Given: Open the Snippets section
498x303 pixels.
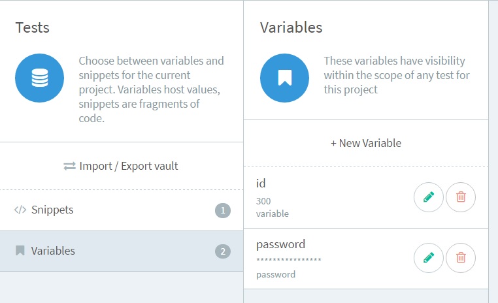Looking at the screenshot, I should [x=52, y=210].
